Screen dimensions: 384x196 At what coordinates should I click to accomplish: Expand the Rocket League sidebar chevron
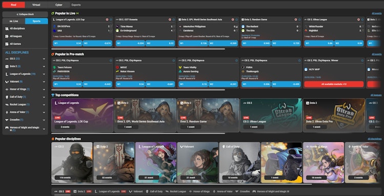pyautogui.click(x=44, y=105)
